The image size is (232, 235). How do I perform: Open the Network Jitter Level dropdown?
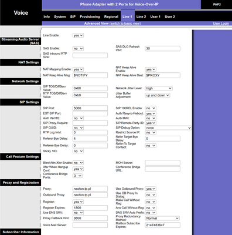point(159,88)
